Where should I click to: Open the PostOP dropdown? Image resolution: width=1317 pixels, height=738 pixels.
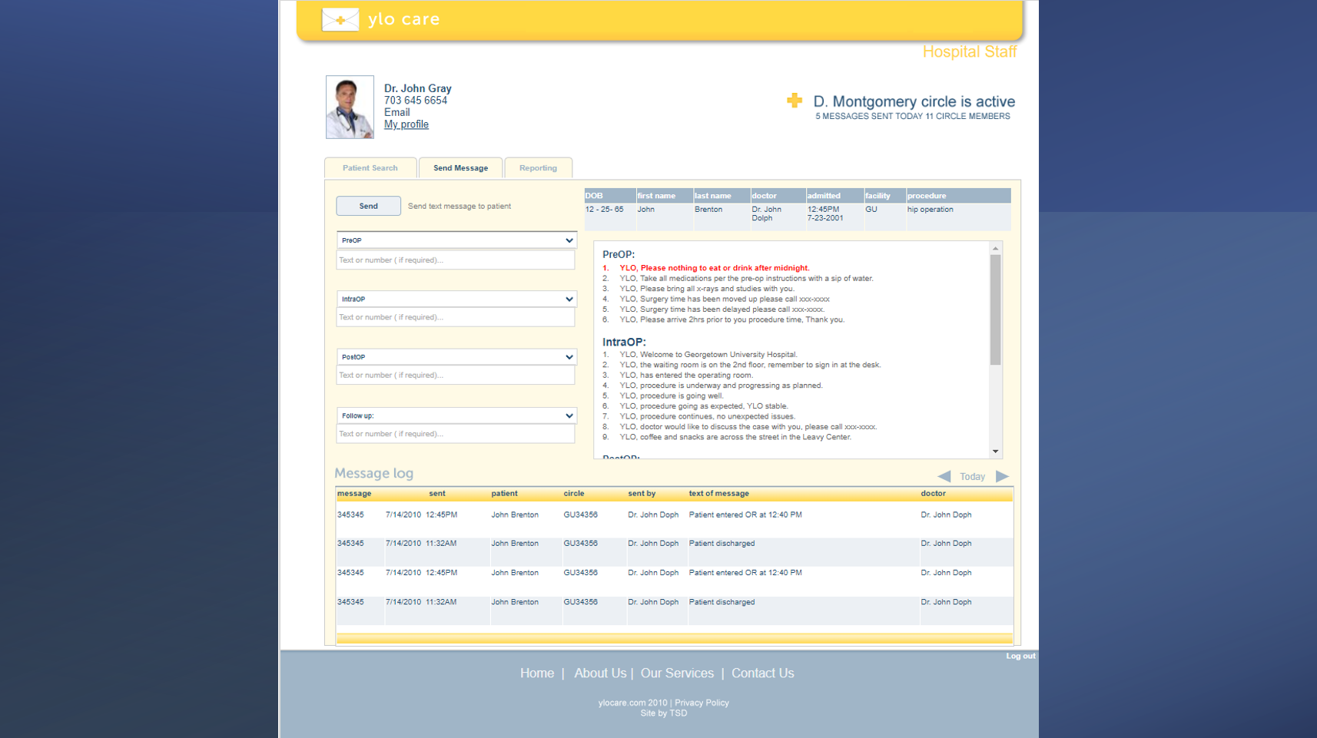(456, 357)
